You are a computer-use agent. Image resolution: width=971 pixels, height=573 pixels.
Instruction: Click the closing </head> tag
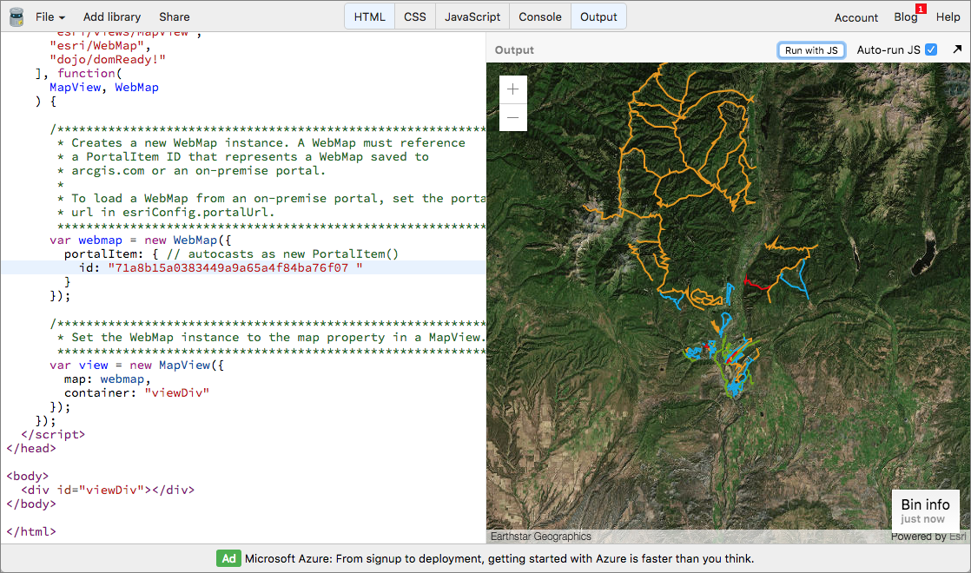(31, 449)
